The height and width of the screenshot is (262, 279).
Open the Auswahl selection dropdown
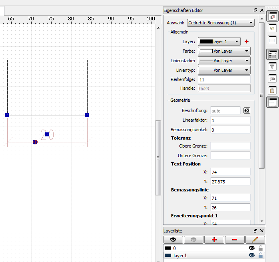(221, 23)
